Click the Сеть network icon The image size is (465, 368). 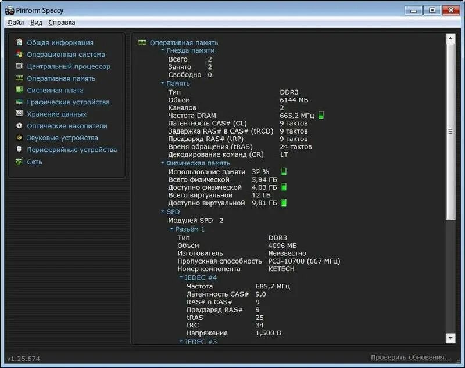tap(19, 161)
